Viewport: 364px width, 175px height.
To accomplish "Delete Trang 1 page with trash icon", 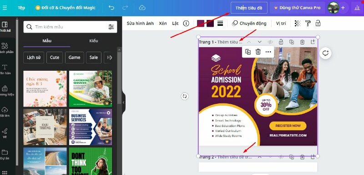I will point(302,42).
